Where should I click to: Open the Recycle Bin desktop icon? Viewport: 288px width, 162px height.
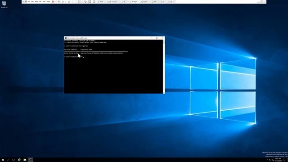pos(4,4)
